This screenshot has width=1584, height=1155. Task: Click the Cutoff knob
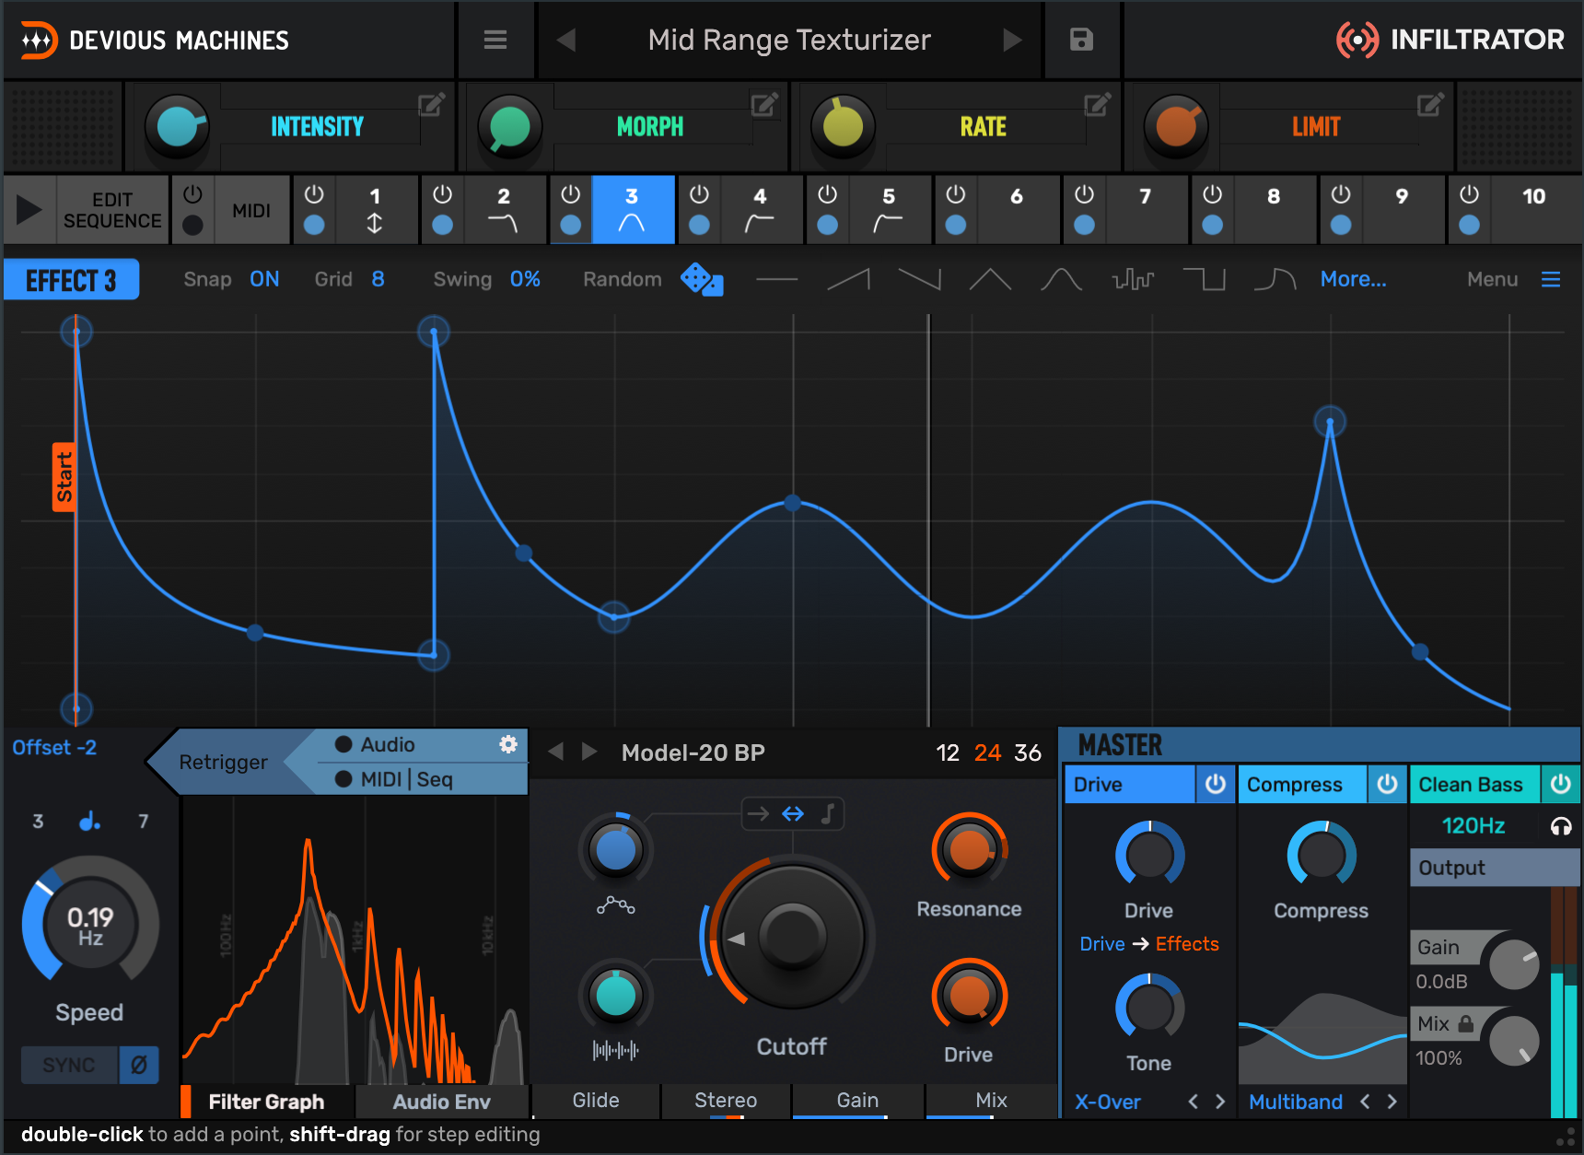(x=792, y=936)
